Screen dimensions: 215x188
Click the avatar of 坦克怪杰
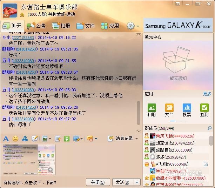click(153, 143)
